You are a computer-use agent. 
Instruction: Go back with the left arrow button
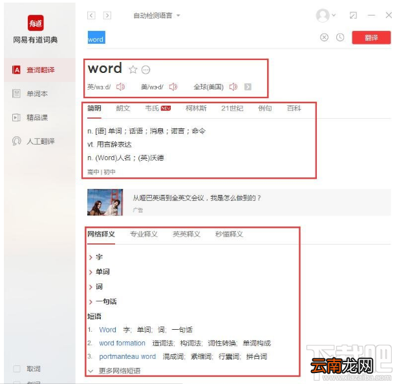click(91, 15)
